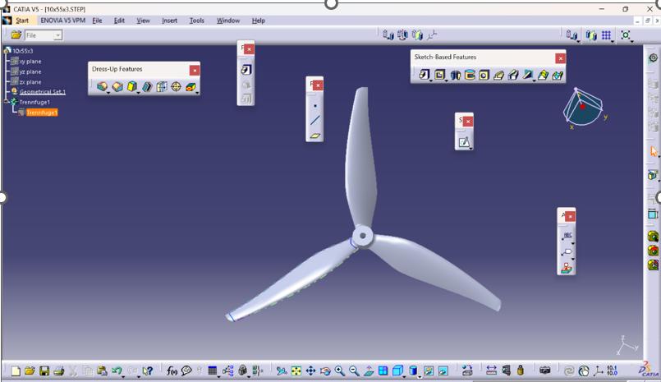Select the Multi-sections Solid tool
Screen dimensions: 661x382
(543, 75)
